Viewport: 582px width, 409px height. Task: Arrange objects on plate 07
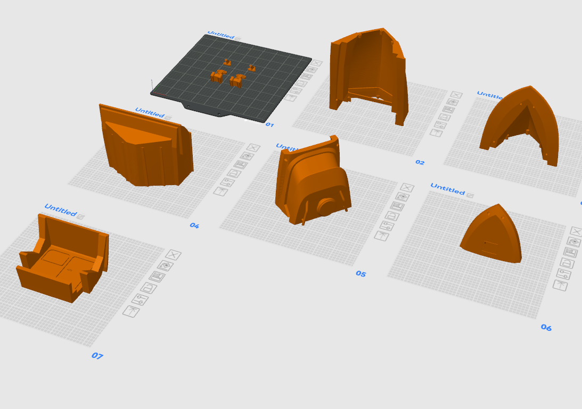click(x=157, y=277)
